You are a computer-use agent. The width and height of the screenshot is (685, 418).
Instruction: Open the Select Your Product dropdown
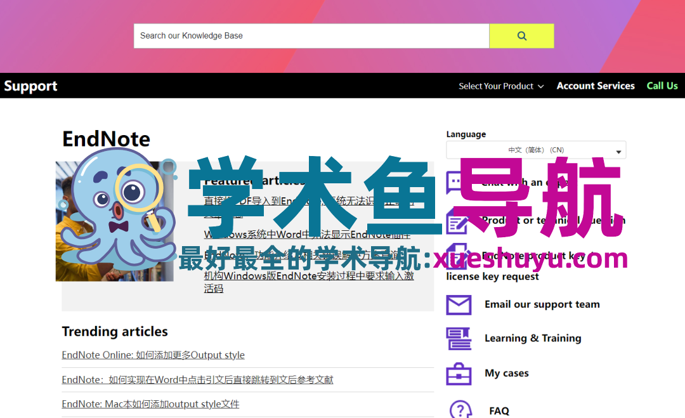(501, 86)
